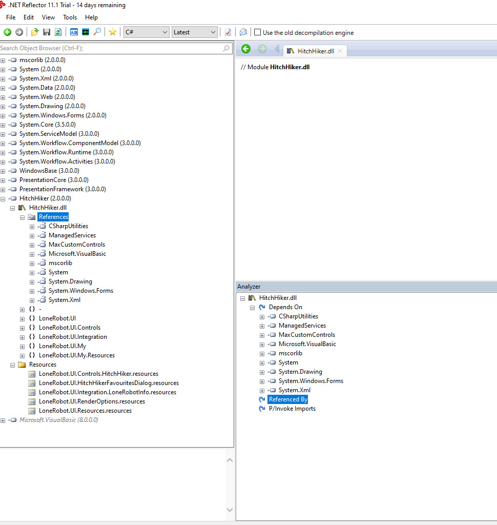The width and height of the screenshot is (497, 525).
Task: Select HitchHiker.dll root in the Analyzer
Action: point(278,298)
